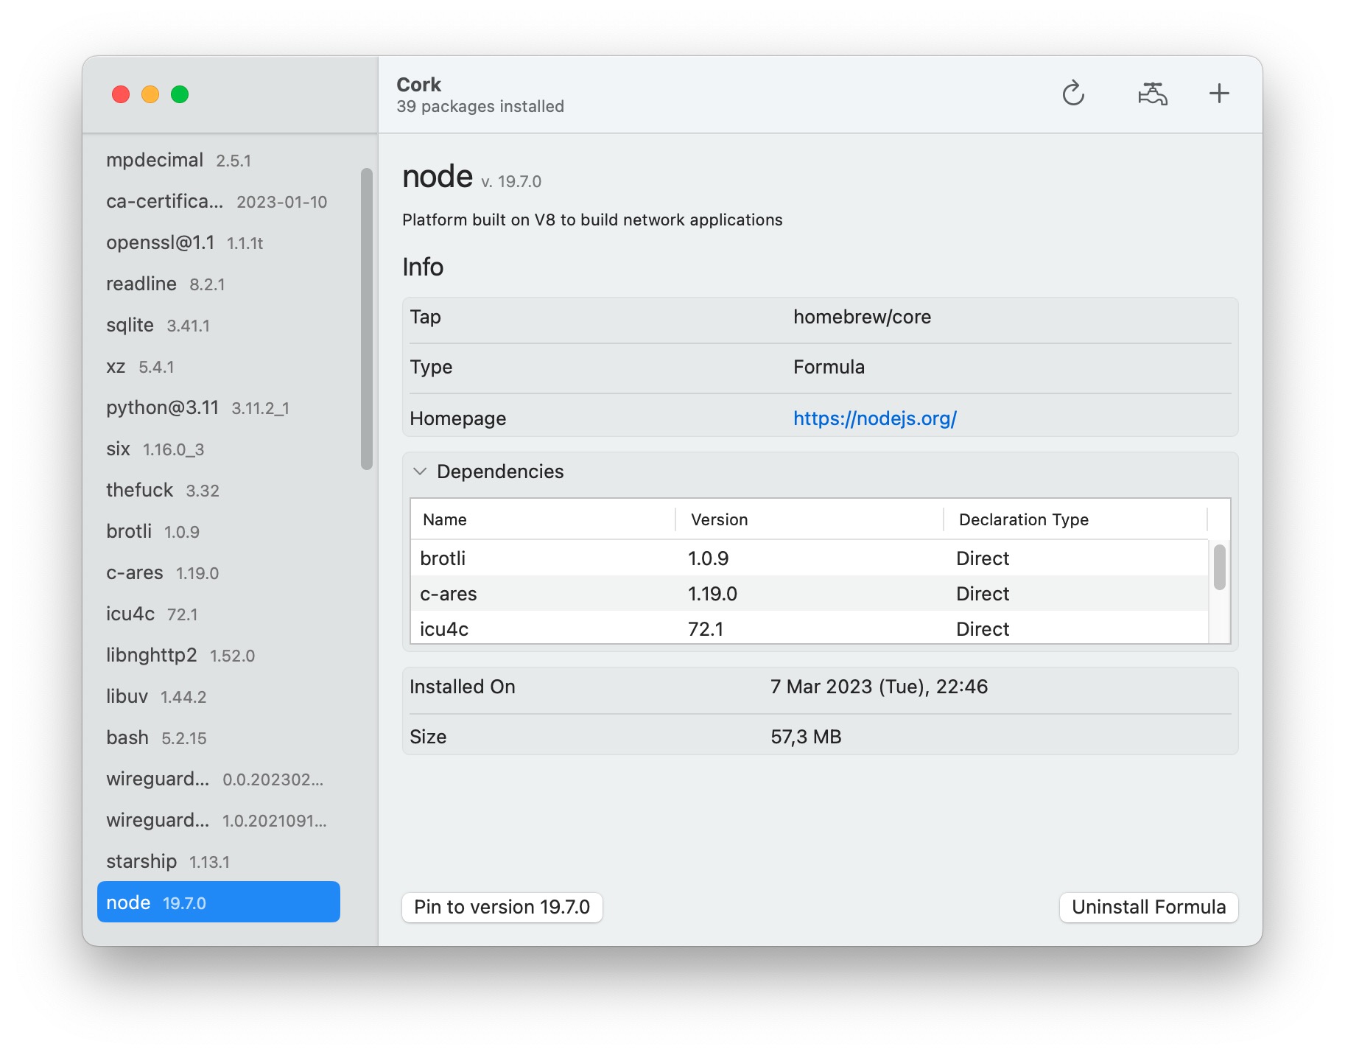The width and height of the screenshot is (1345, 1055).
Task: Select icu4c row in Dependencies table
Action: (x=810, y=628)
